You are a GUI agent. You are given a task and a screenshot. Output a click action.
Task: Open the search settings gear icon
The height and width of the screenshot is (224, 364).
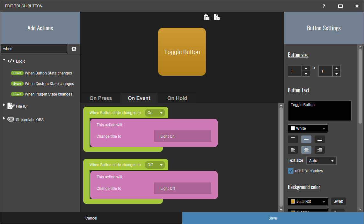(74, 49)
